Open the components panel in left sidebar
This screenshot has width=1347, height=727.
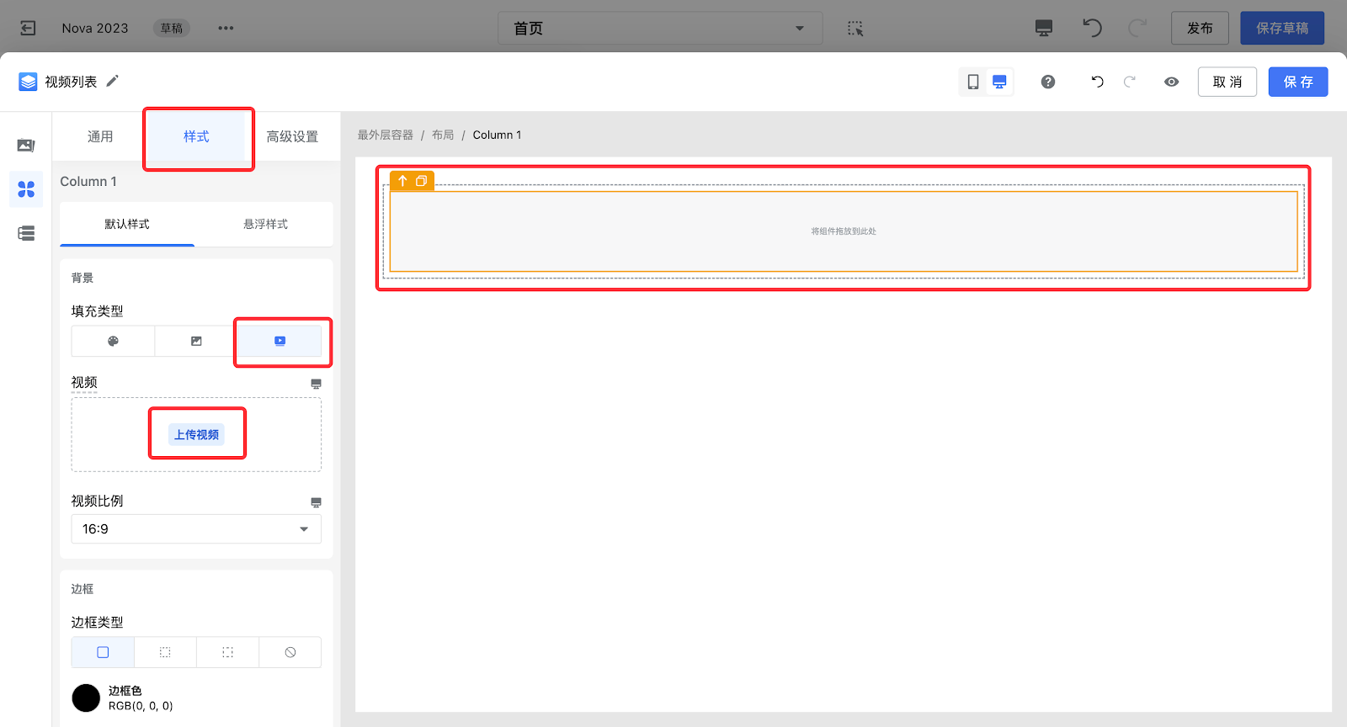coord(26,189)
